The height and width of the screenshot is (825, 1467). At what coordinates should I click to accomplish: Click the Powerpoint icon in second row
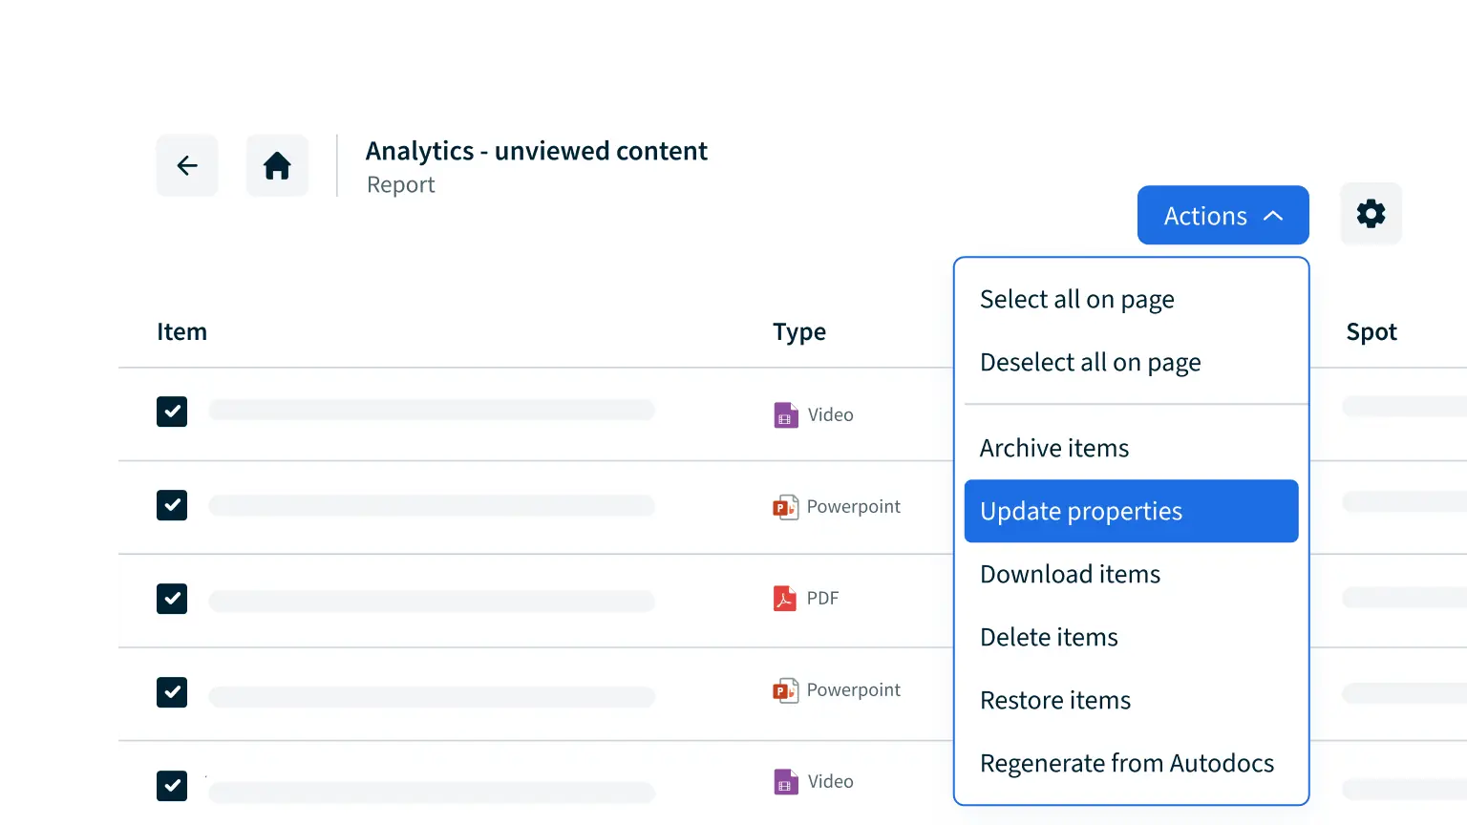click(785, 507)
